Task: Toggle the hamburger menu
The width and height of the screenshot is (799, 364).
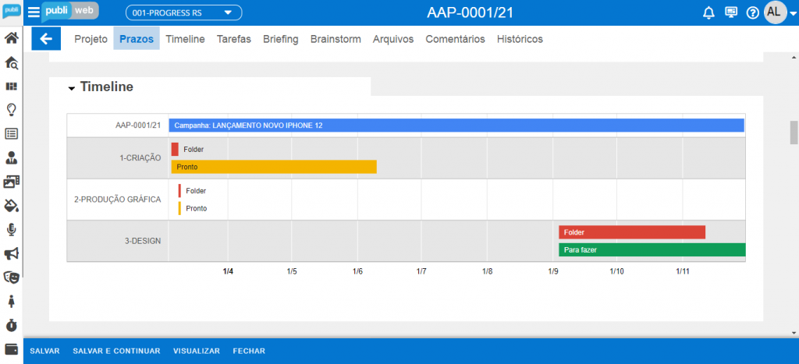Action: coord(34,12)
